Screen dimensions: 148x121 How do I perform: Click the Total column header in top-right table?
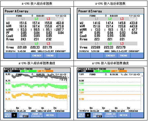[x=132, y=19]
